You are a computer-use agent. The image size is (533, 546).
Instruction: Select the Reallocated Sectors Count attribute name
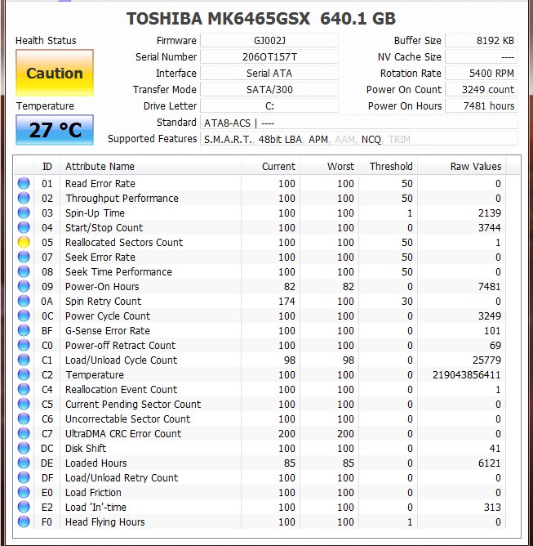tap(124, 242)
